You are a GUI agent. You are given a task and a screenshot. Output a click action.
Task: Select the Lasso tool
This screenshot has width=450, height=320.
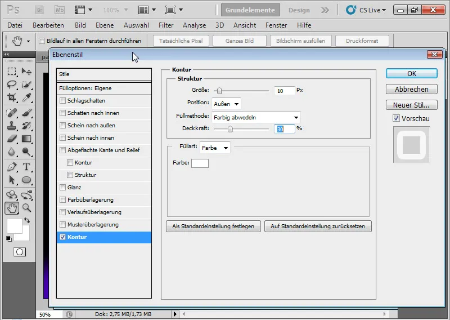tap(12, 85)
